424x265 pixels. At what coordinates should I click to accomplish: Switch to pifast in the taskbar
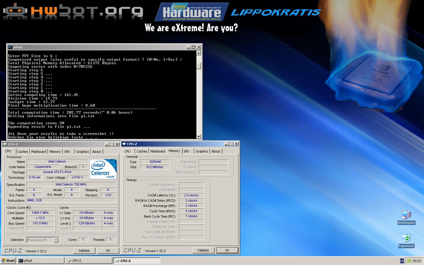pos(41,261)
